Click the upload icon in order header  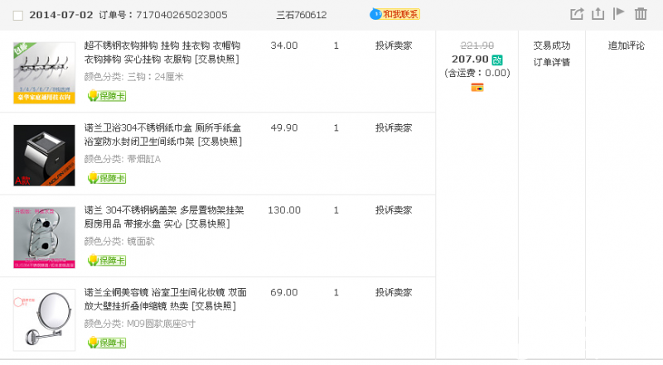pos(598,14)
